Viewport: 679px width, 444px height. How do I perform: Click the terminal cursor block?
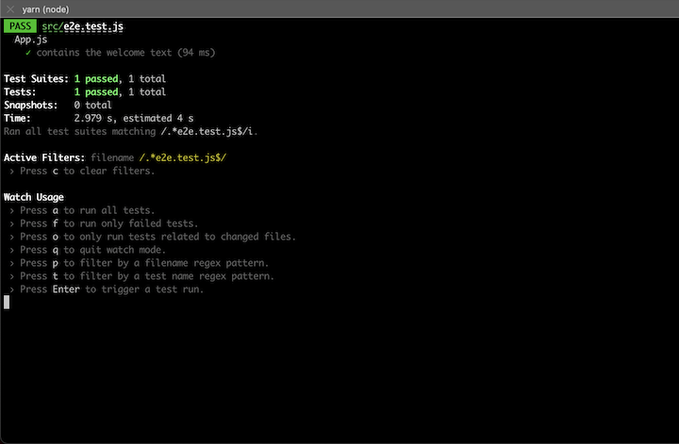click(7, 303)
